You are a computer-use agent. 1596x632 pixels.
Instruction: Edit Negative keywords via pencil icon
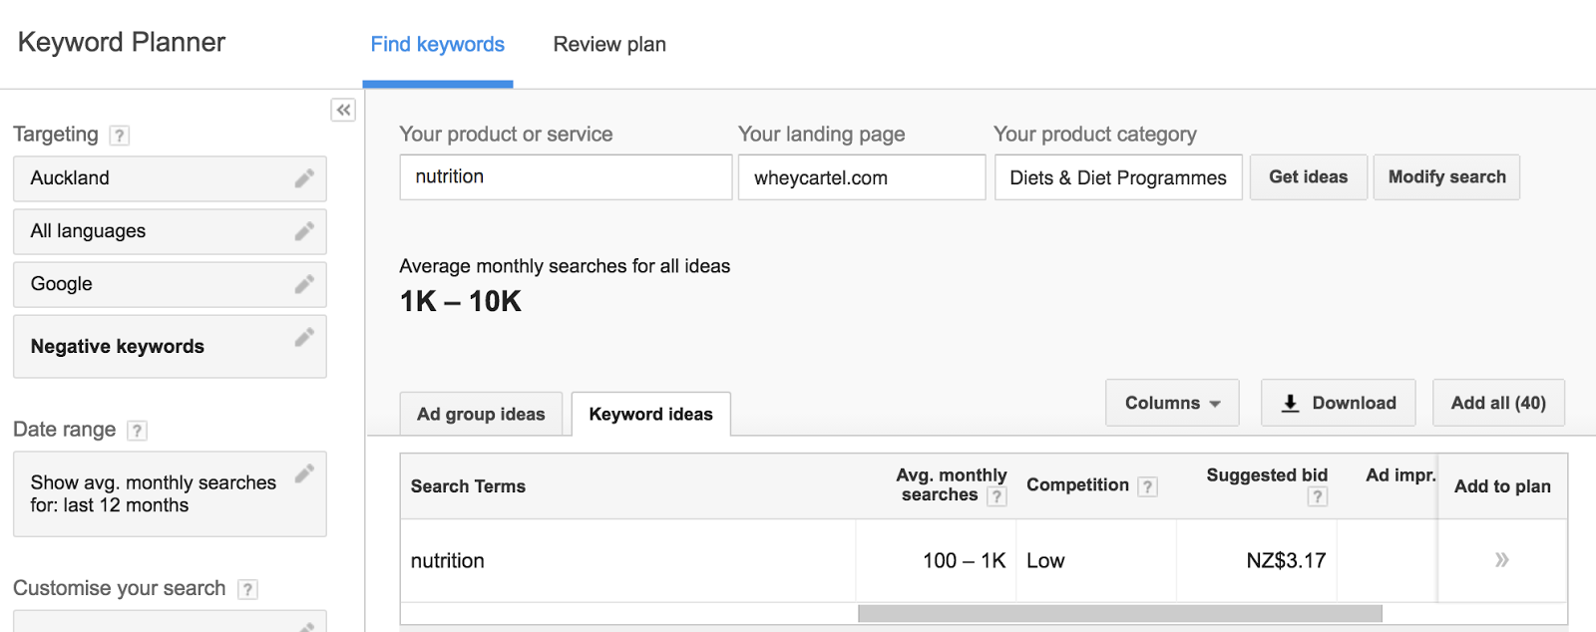click(304, 337)
